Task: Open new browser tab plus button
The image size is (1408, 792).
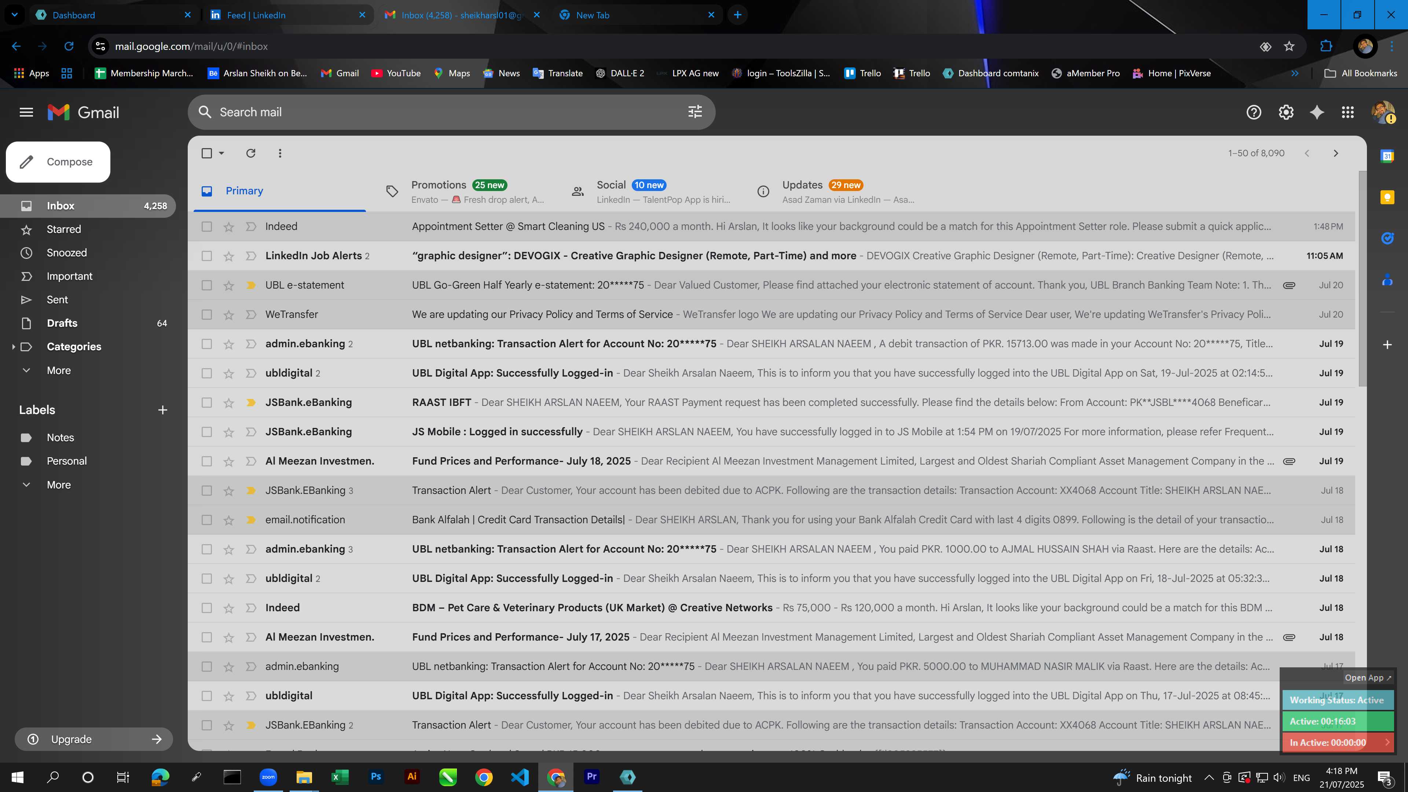Action: pos(737,15)
